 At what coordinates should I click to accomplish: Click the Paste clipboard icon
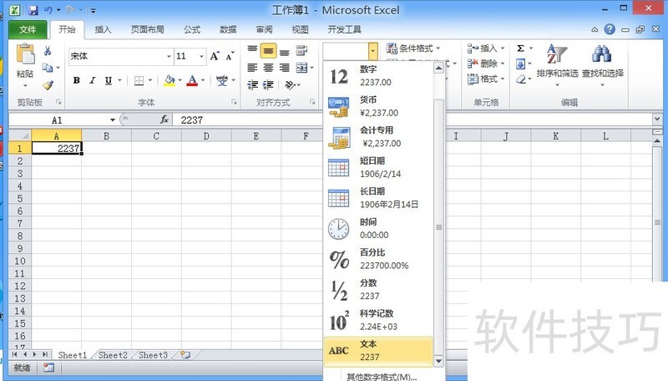(25, 54)
